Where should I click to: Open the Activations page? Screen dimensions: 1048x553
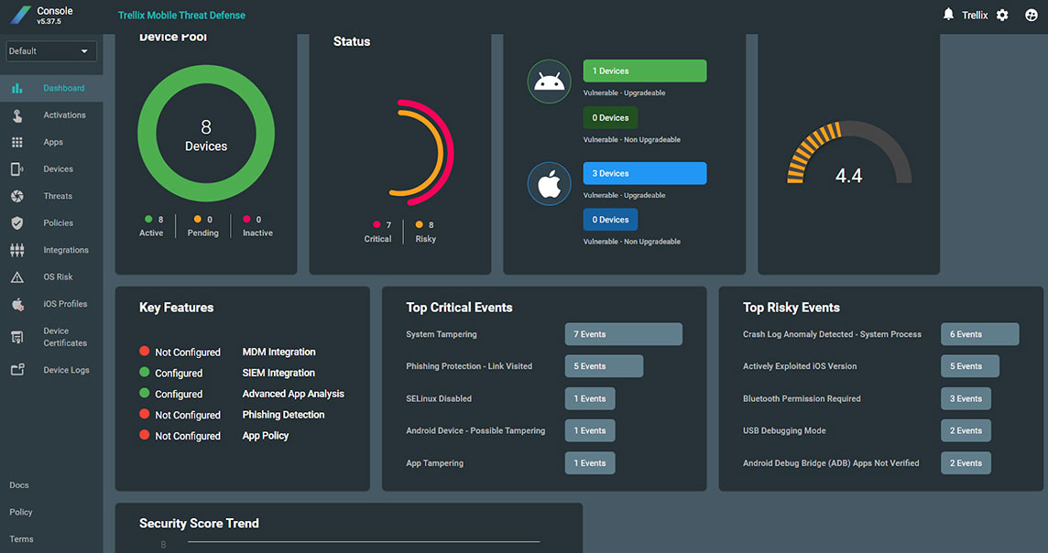tap(64, 114)
